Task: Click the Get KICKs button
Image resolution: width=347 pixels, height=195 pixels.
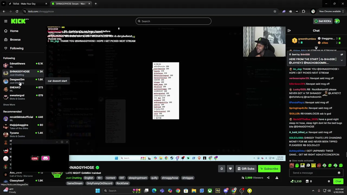Action: [x=323, y=21]
